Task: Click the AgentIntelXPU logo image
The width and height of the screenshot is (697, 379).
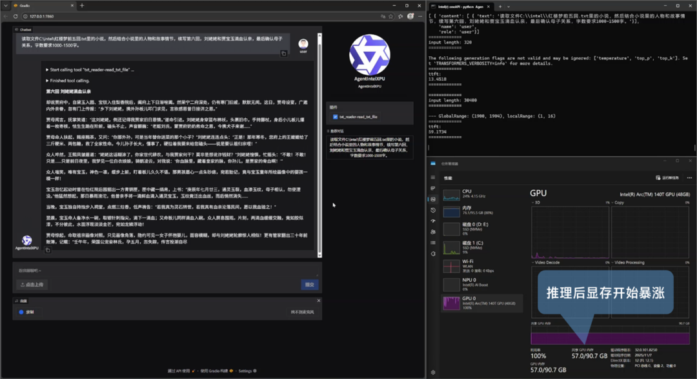Action: tap(369, 55)
